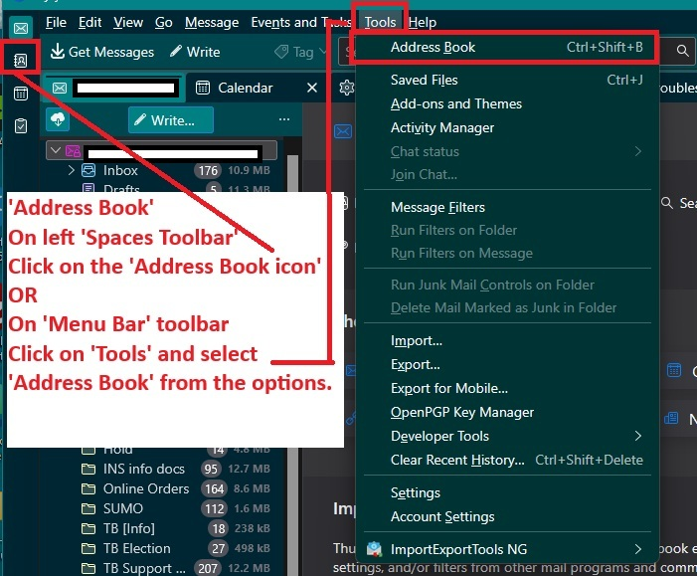Open the Go menu
This screenshot has width=697, height=576.
(164, 22)
